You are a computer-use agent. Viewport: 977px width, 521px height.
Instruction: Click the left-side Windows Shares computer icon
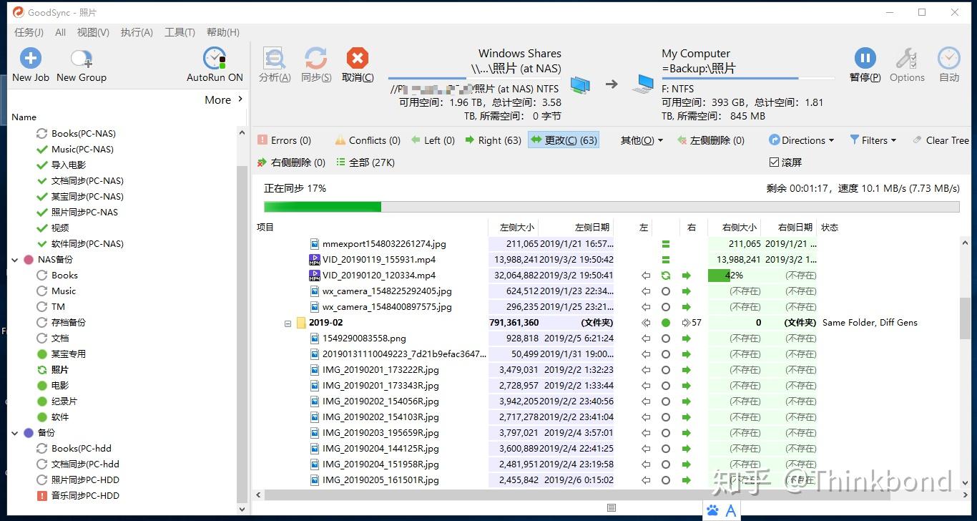(x=580, y=85)
